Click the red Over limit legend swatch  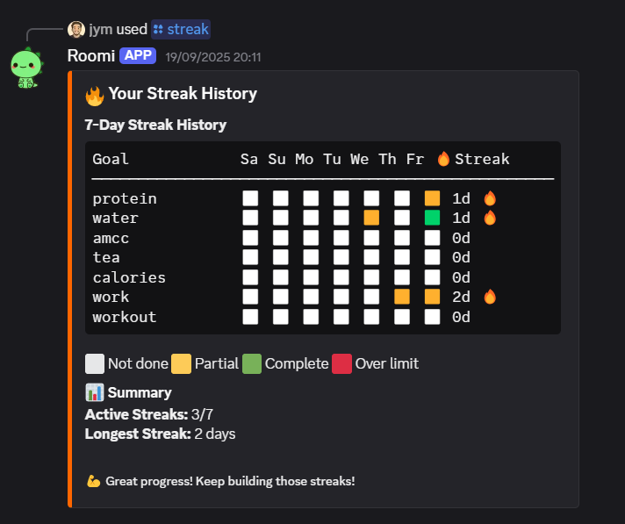coord(342,363)
